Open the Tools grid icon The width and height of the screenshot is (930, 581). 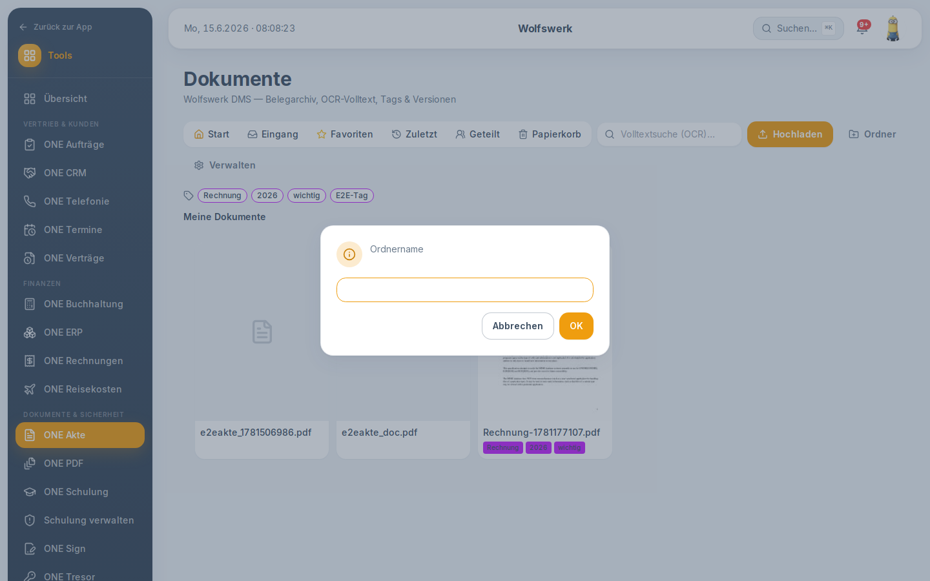tap(30, 56)
